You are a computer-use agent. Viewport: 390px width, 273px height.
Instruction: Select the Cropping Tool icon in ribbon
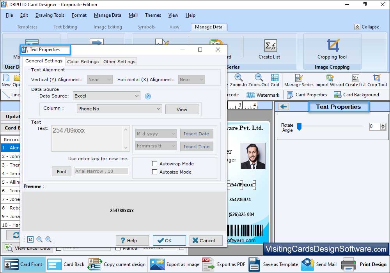click(333, 45)
